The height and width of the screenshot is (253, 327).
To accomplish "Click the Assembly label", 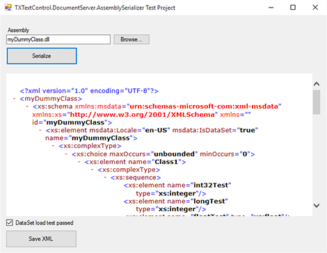I will click(x=18, y=30).
